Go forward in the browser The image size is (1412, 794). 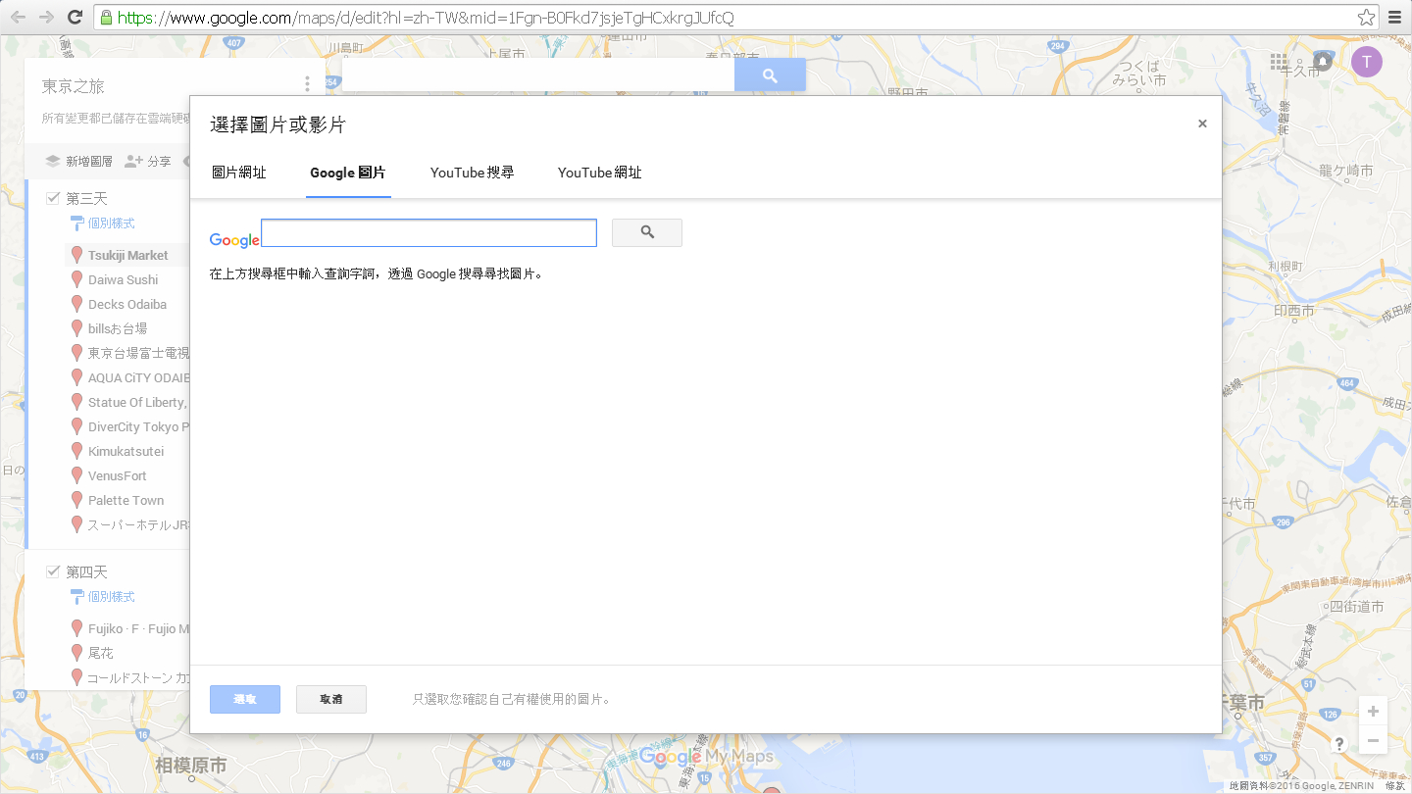click(46, 18)
